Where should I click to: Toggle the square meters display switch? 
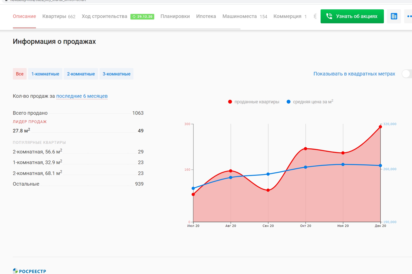click(406, 74)
